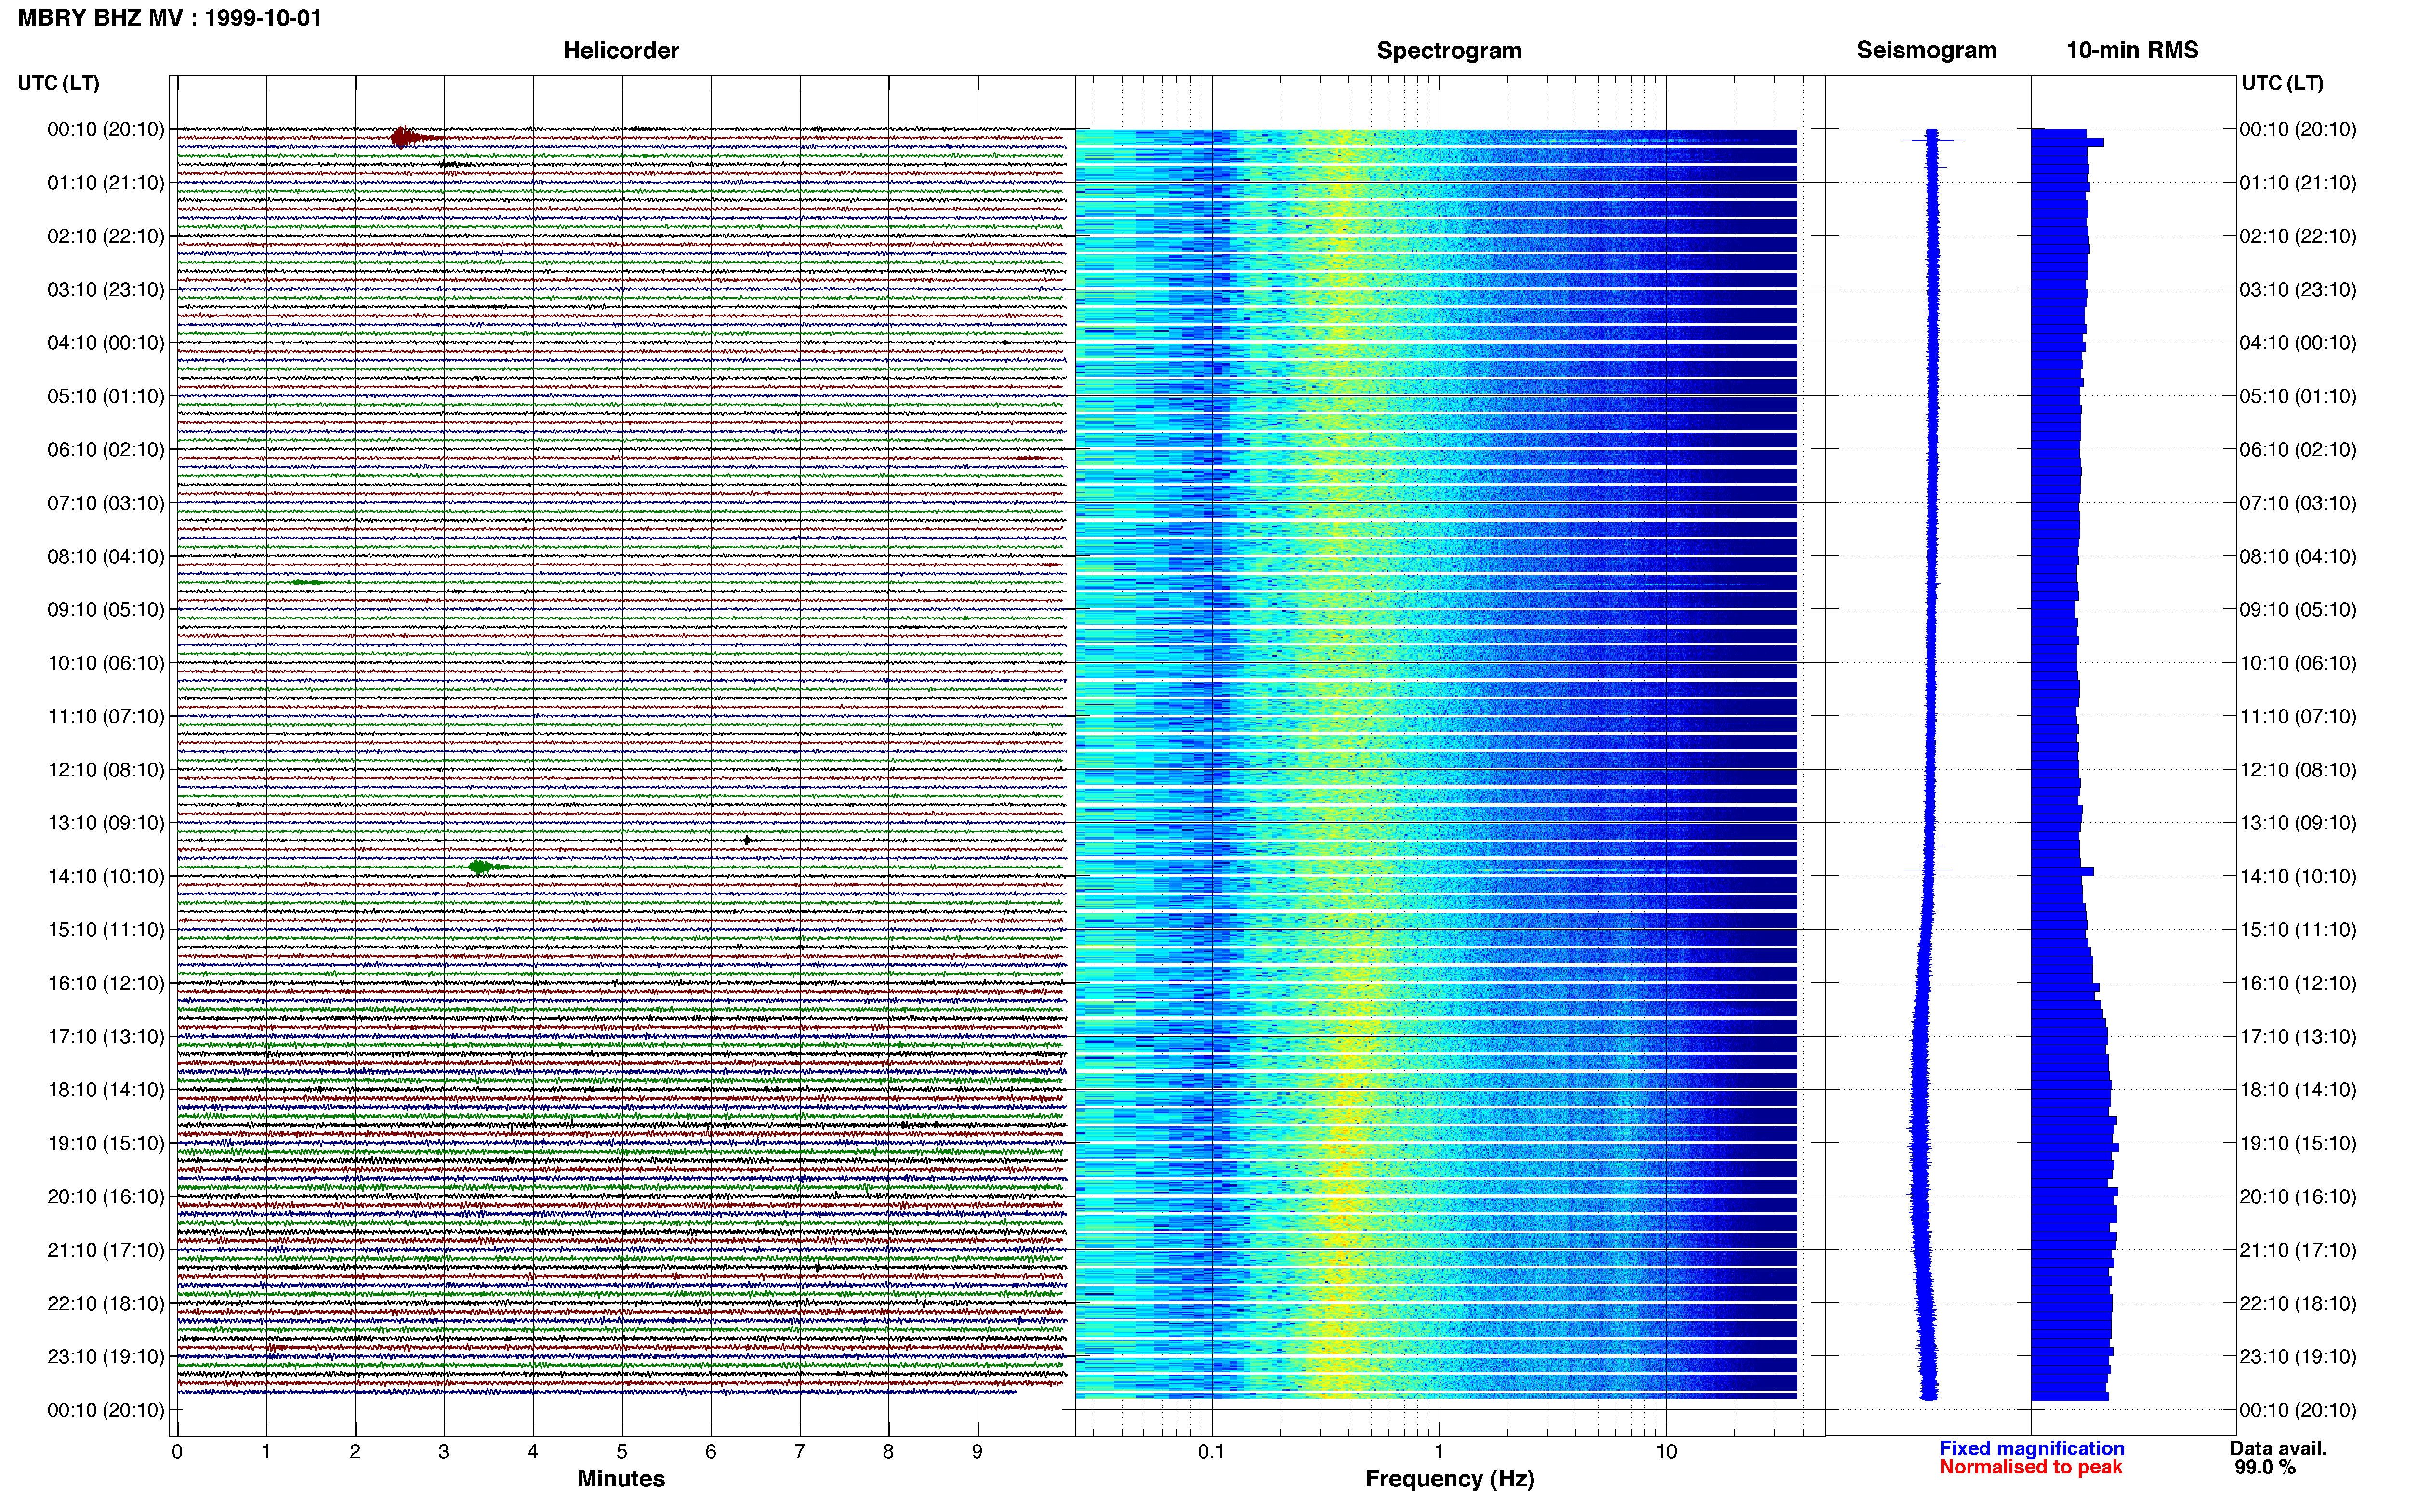Image resolution: width=2418 pixels, height=1512 pixels.
Task: Click the right '15:10 (11:10)' time label
Action: coord(2298,930)
